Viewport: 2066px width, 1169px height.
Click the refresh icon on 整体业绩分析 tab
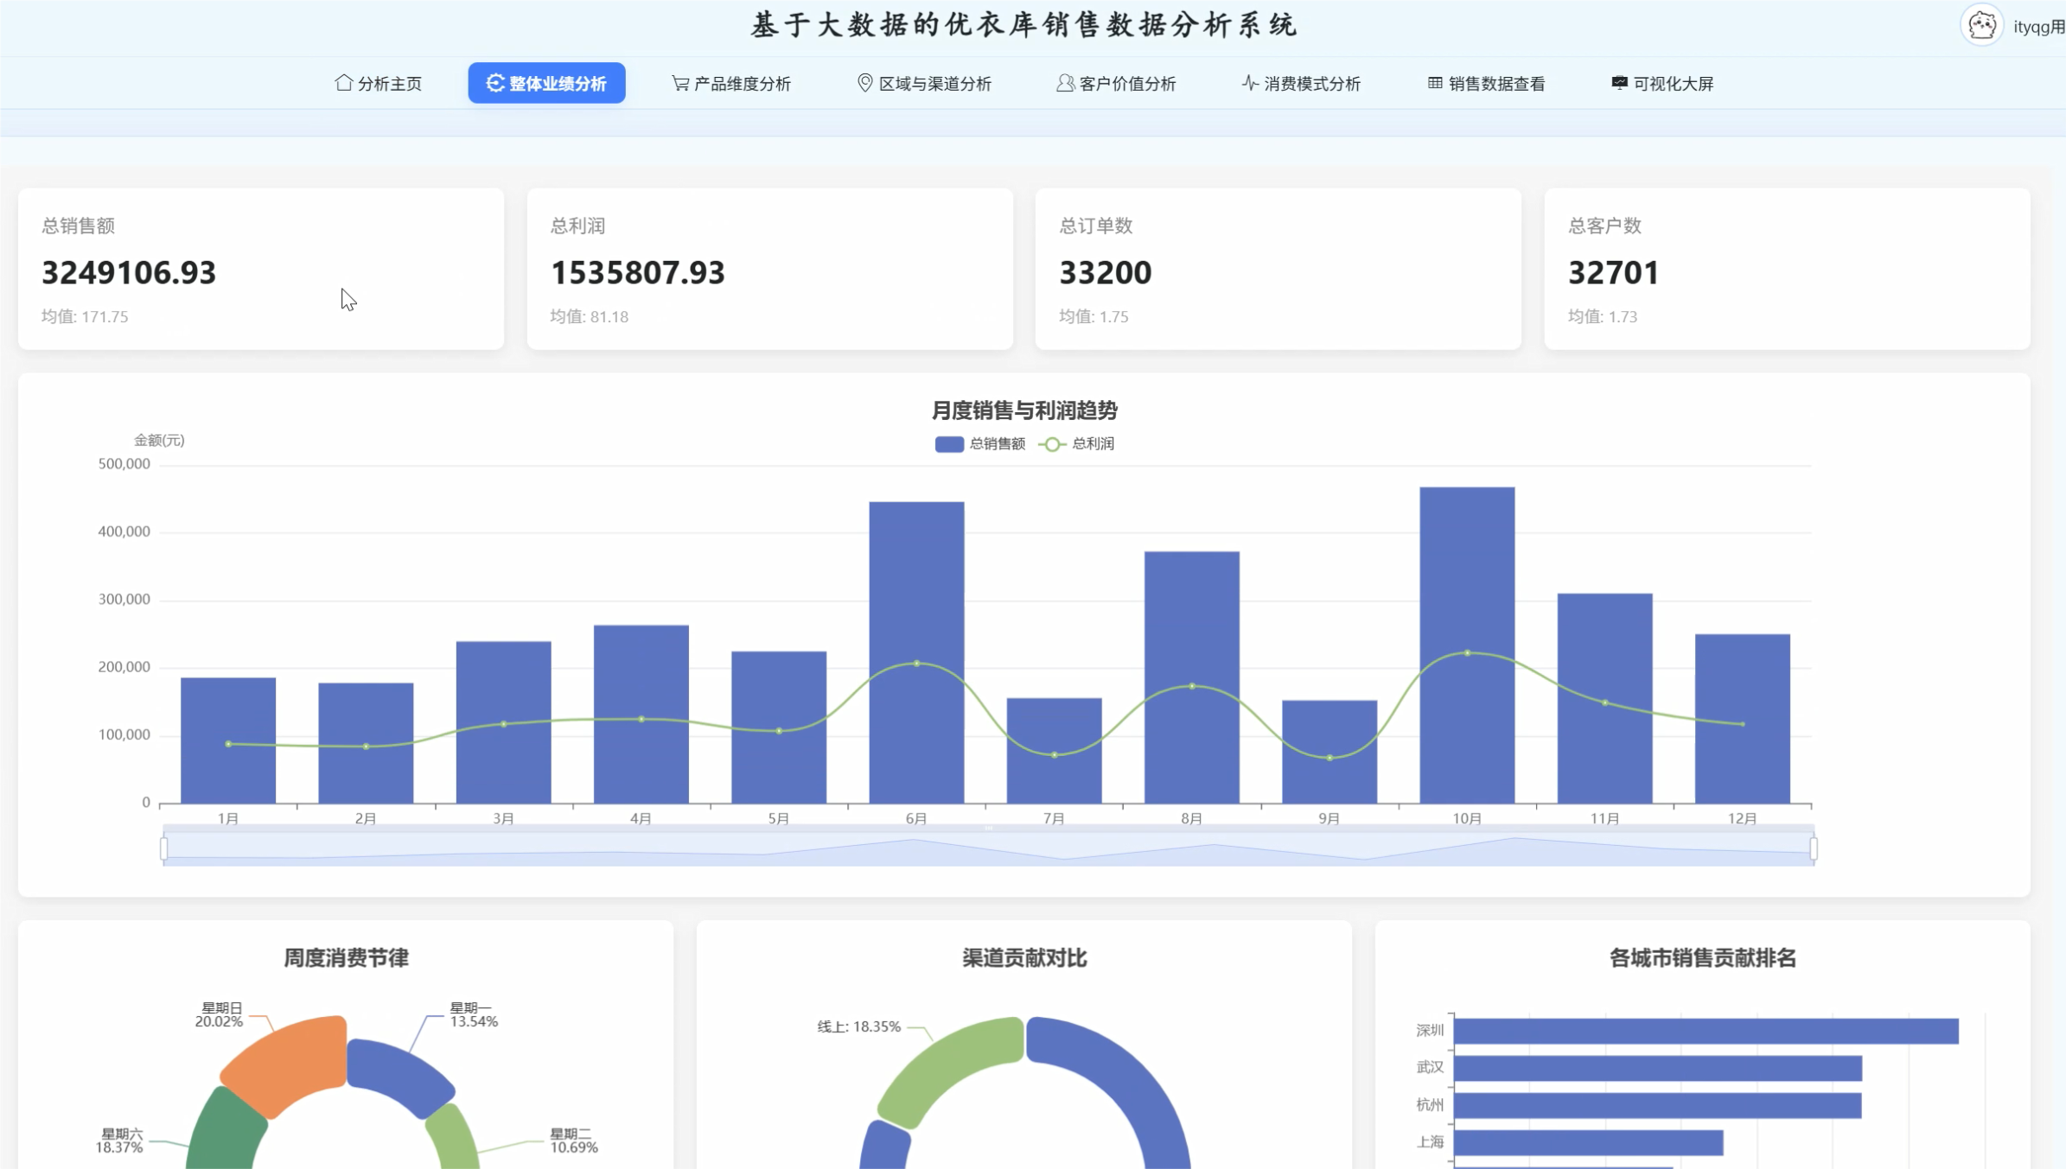(x=495, y=83)
